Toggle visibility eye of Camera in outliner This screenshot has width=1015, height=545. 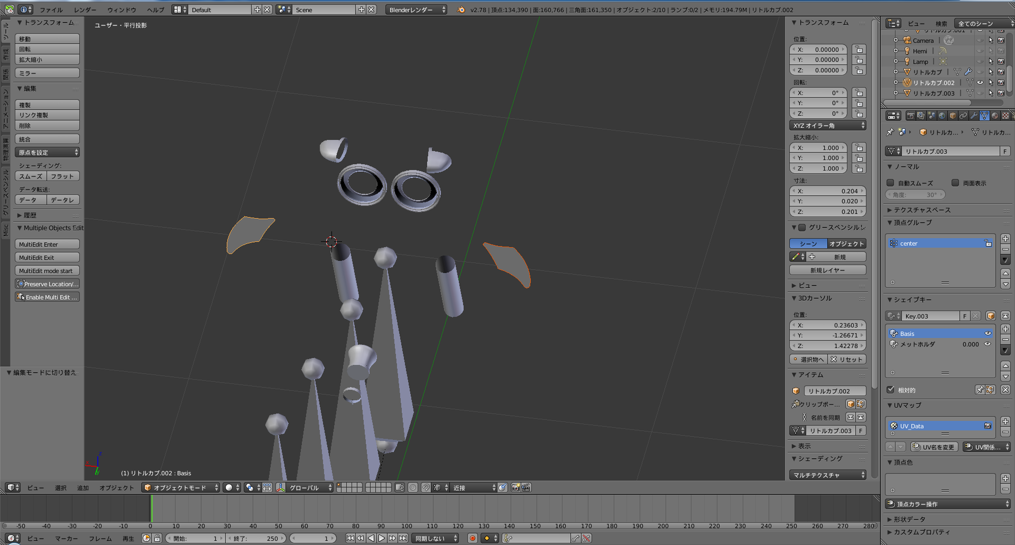click(x=980, y=40)
